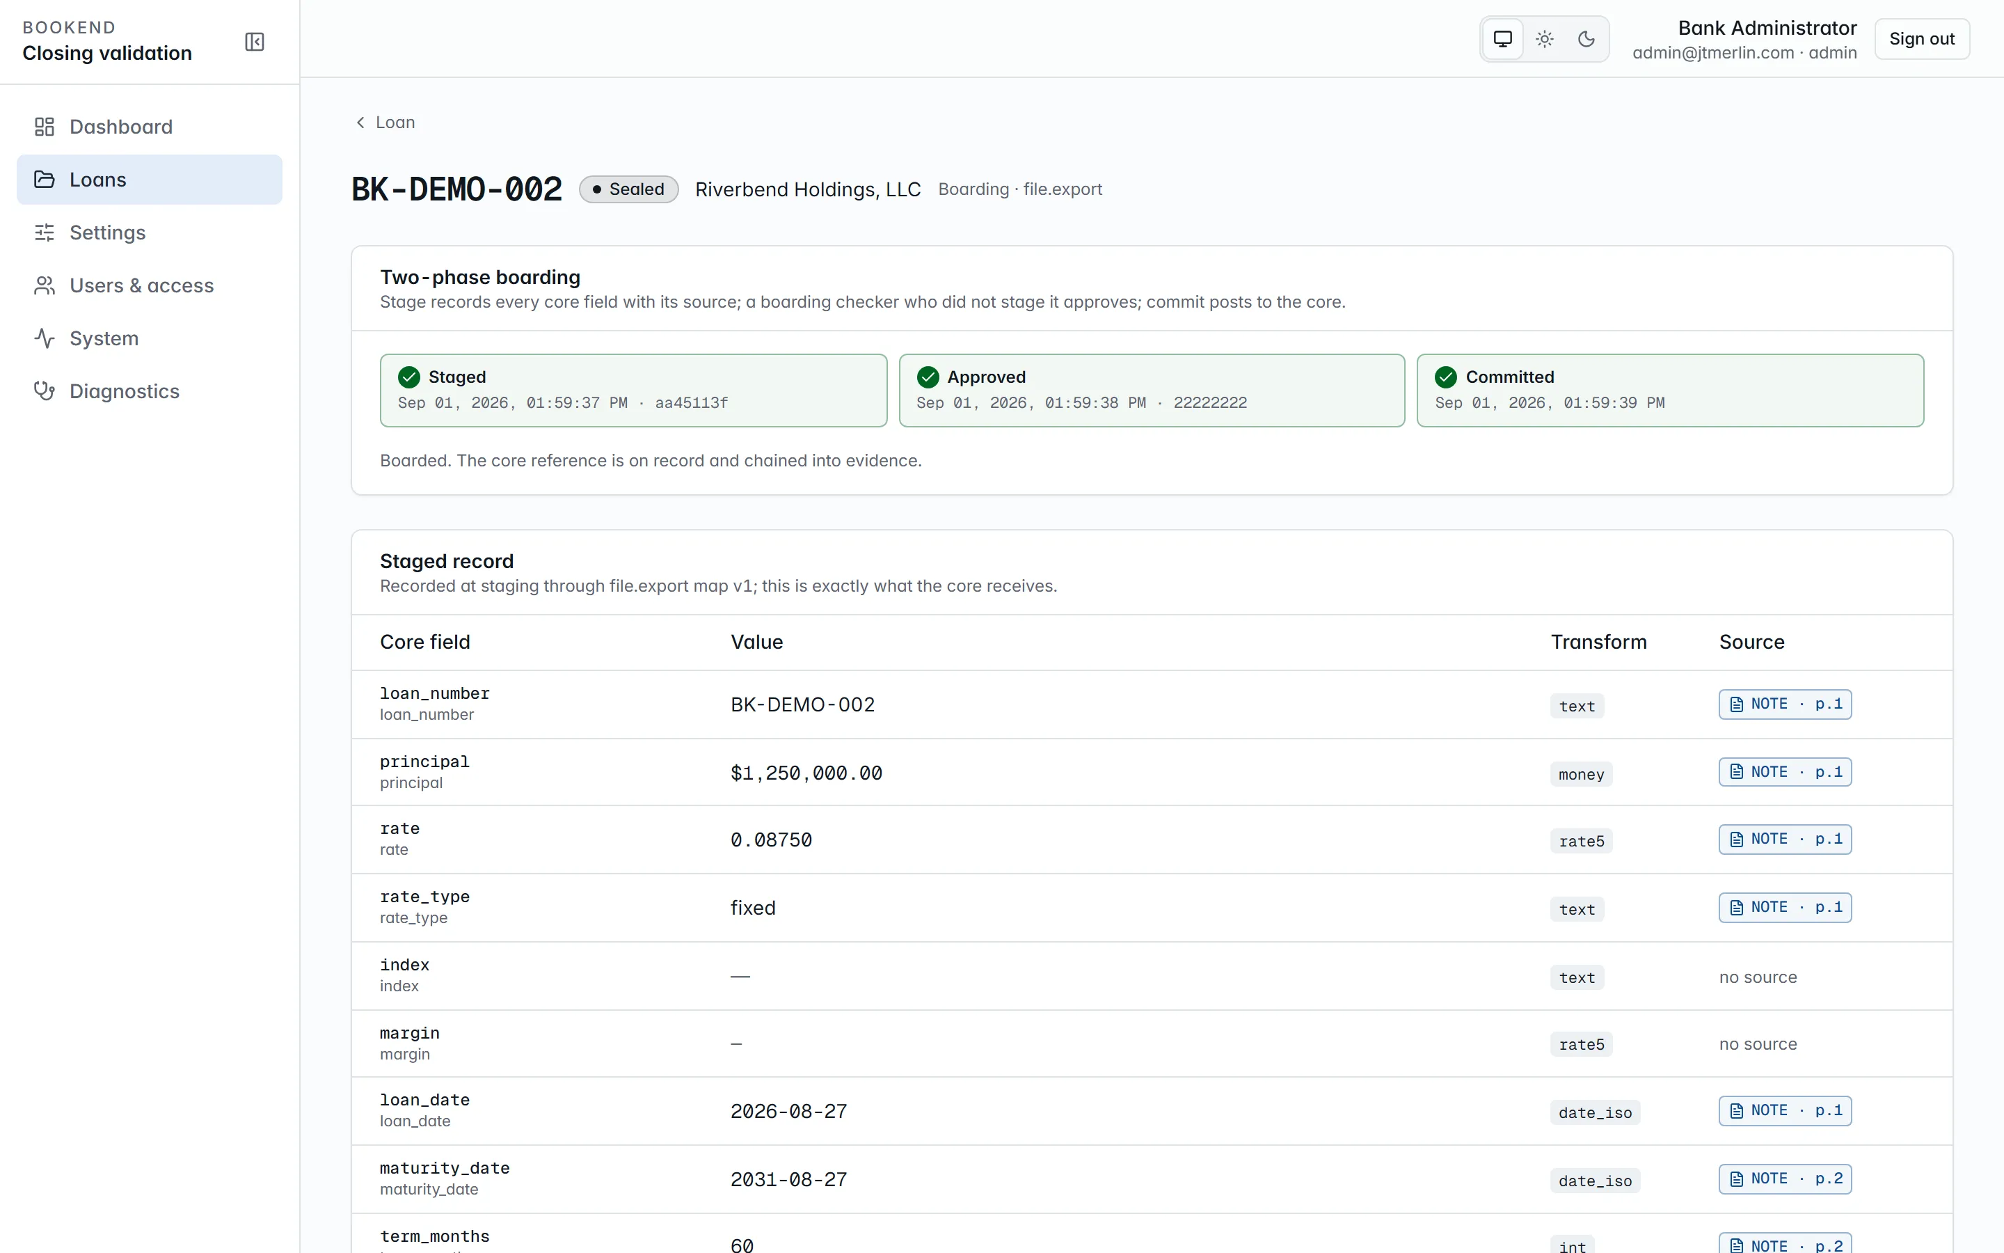This screenshot has height=1253, width=2004.
Task: Click the admin@jtmerlin.com account text
Action: coord(1712,53)
